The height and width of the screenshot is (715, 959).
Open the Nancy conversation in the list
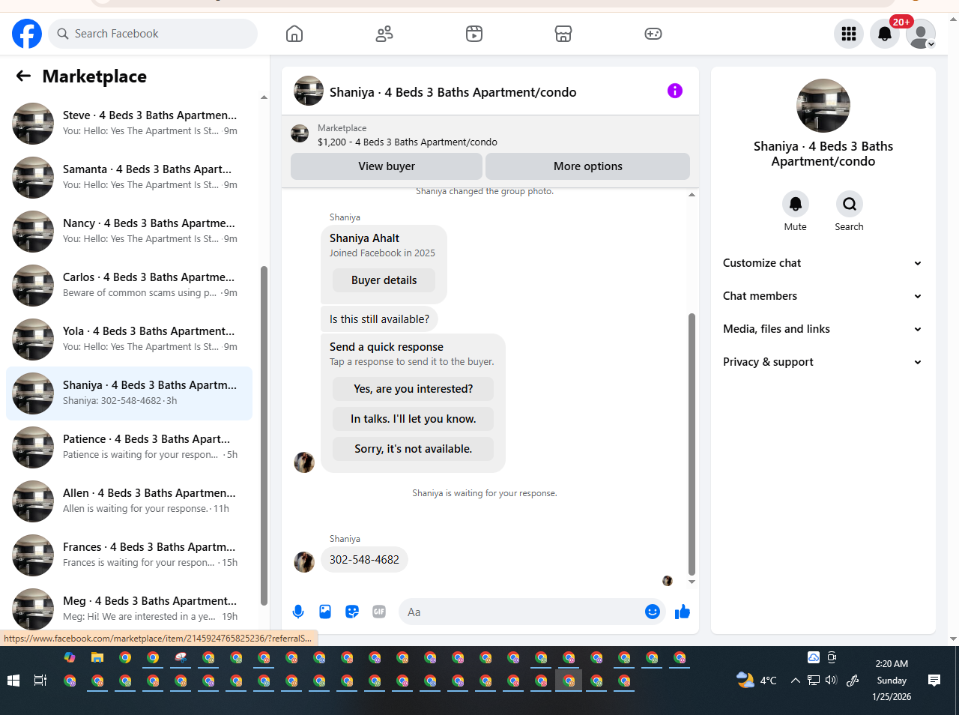point(129,232)
